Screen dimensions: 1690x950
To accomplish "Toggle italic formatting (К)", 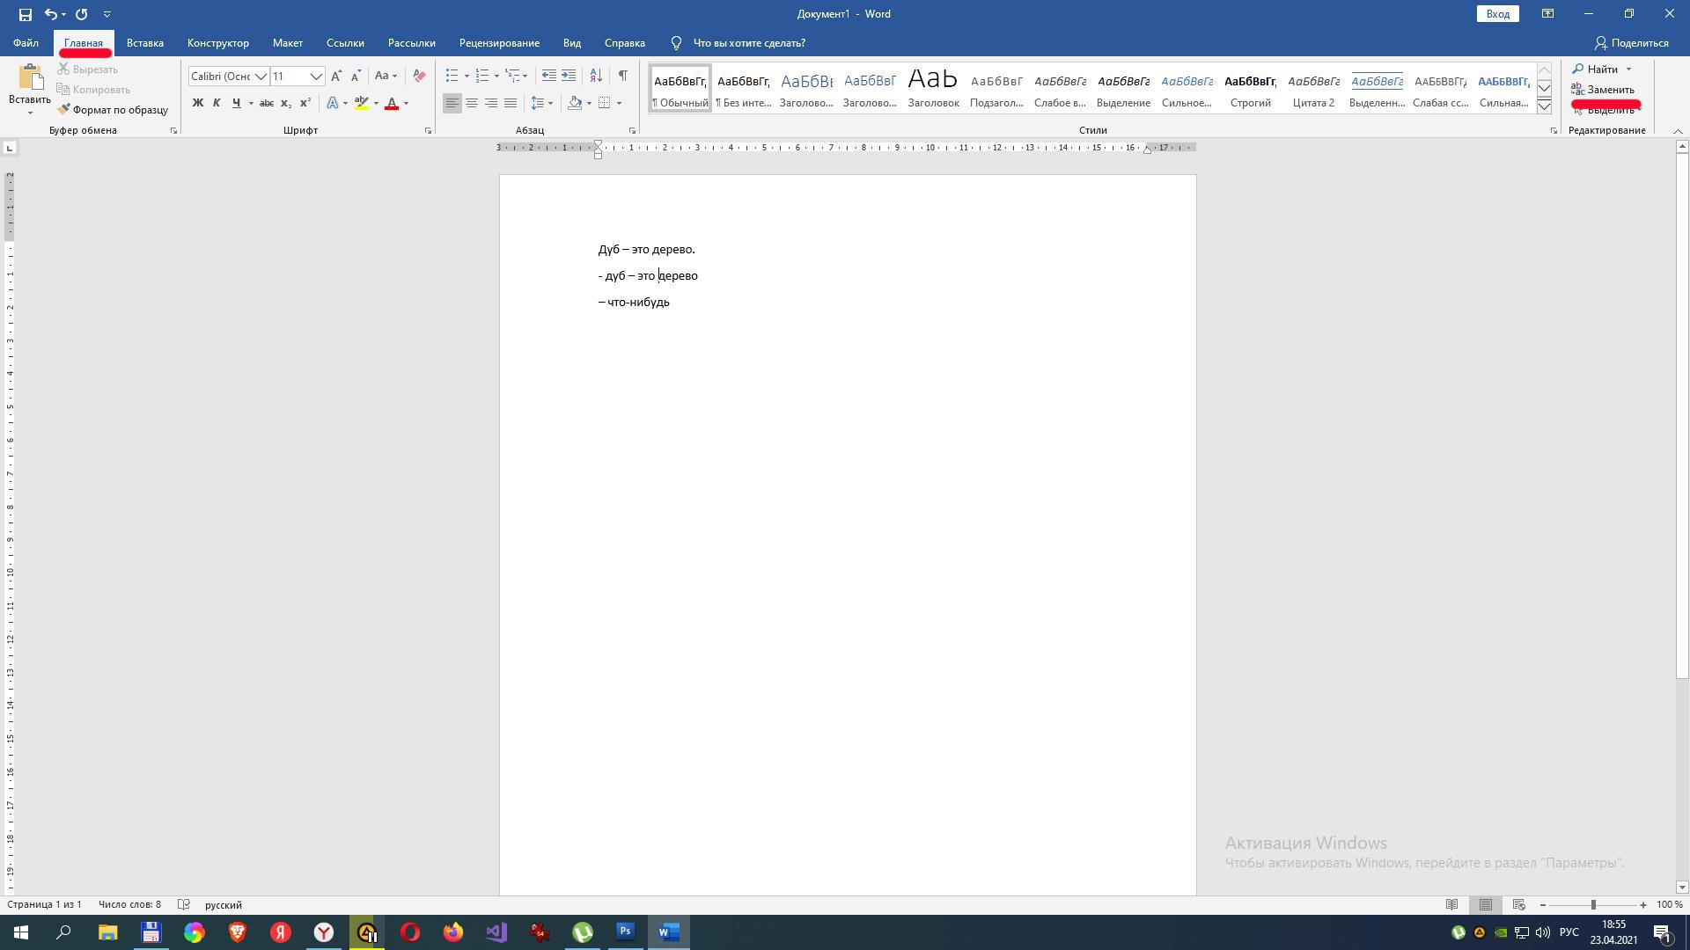I will [217, 103].
